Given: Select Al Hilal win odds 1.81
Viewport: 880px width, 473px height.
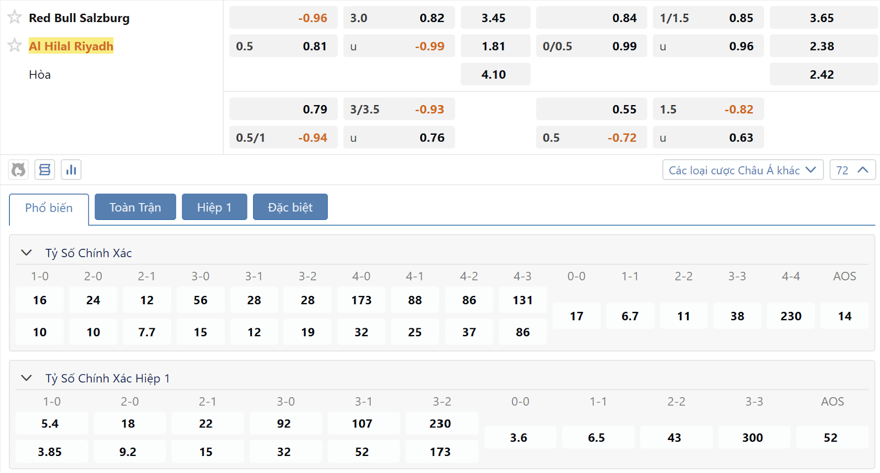Looking at the screenshot, I should [496, 46].
